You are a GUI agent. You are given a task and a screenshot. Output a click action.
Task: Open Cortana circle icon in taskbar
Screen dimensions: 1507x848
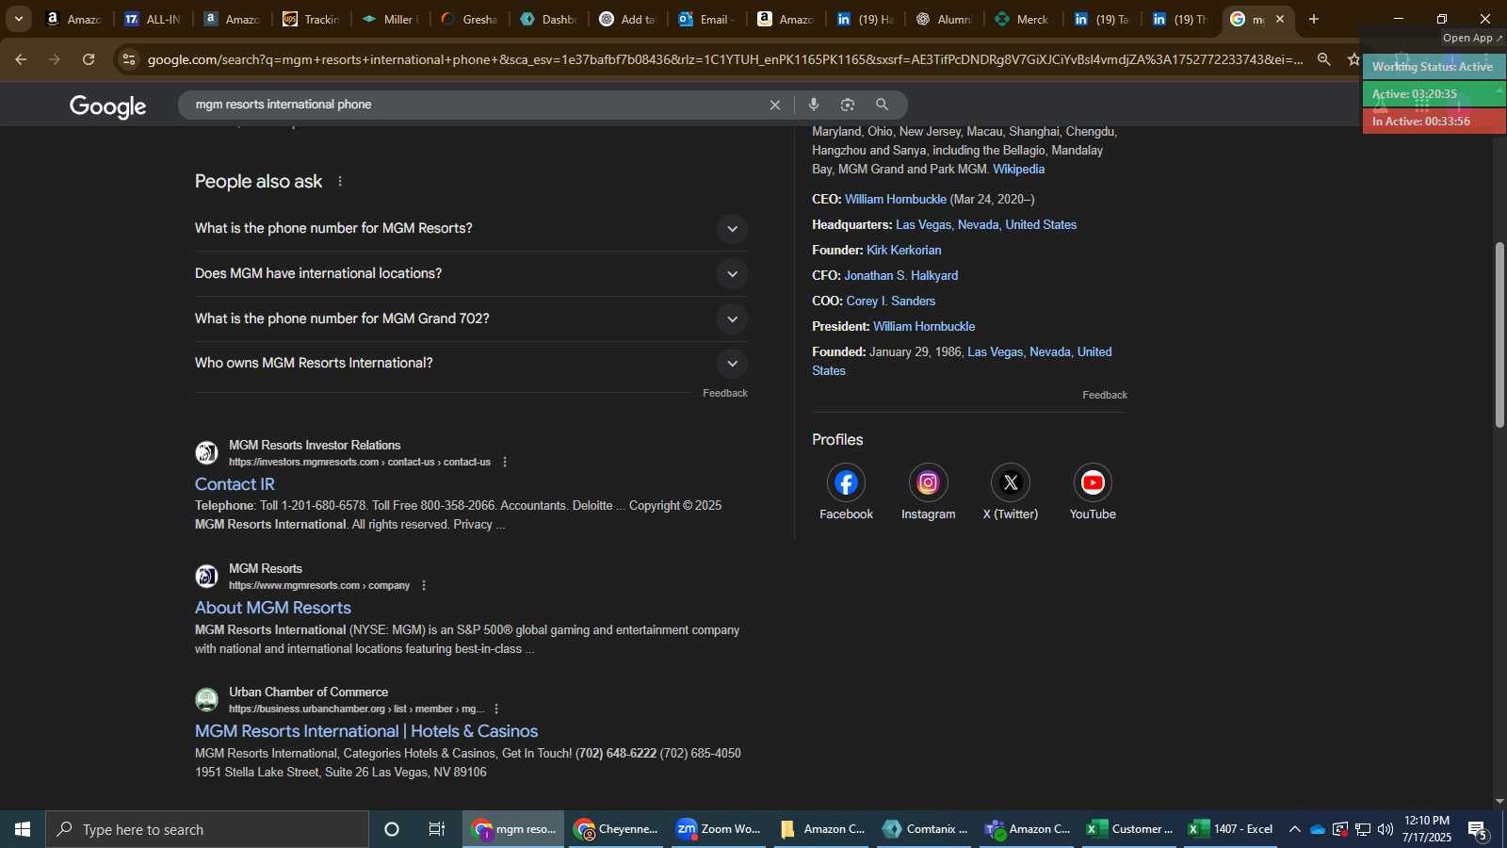(x=392, y=829)
